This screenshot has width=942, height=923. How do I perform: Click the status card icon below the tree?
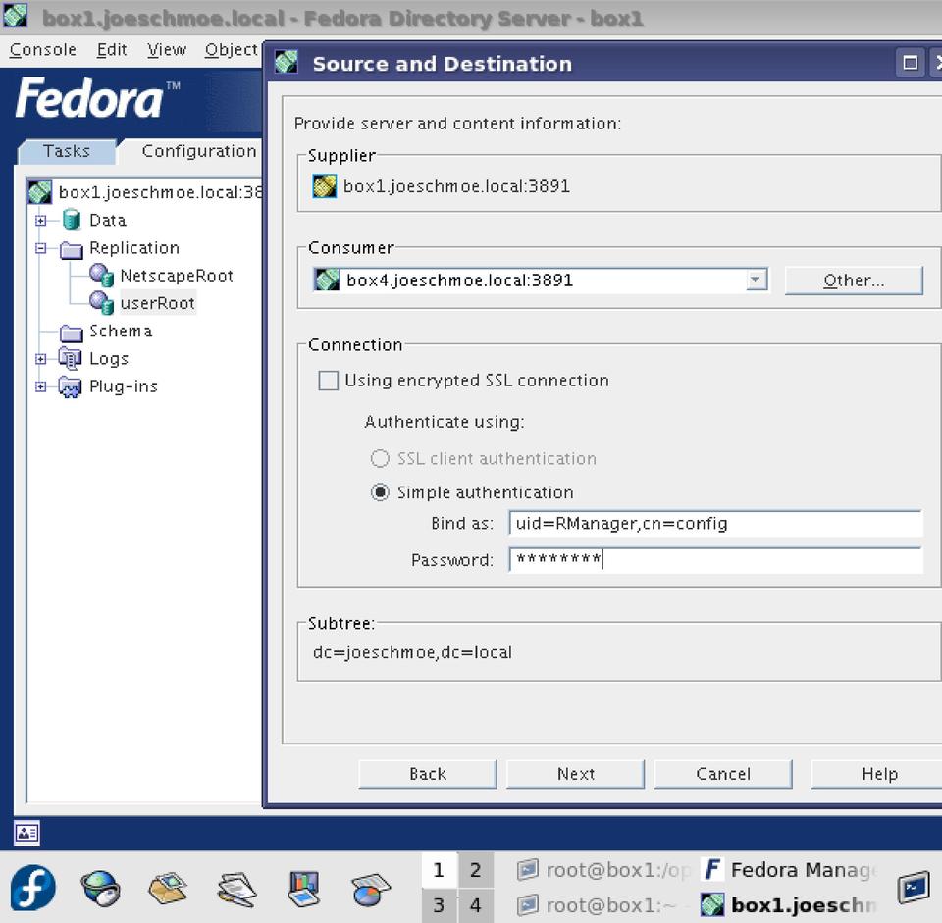tap(26, 834)
